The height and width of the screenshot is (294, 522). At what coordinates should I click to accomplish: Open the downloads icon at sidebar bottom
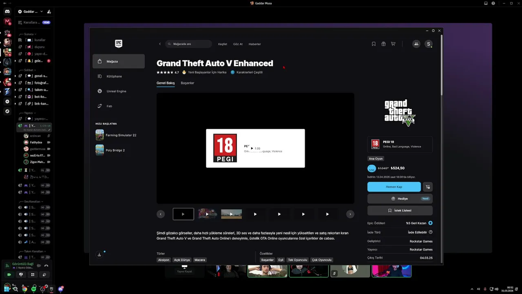pyautogui.click(x=99, y=254)
